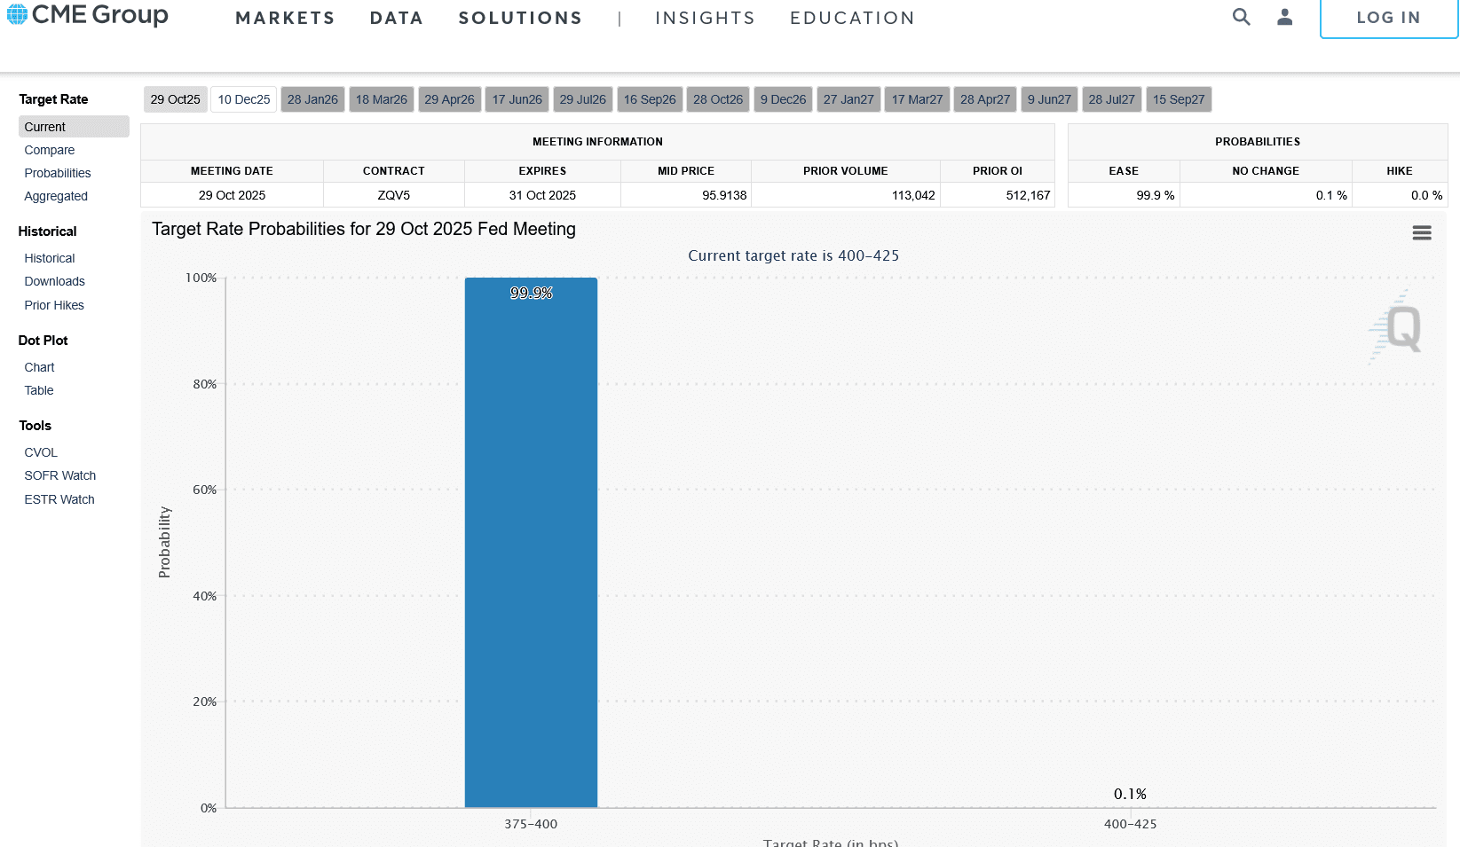This screenshot has height=847, width=1460.
Task: Choose the 15 Sep27 meeting tab
Action: coord(1179,99)
